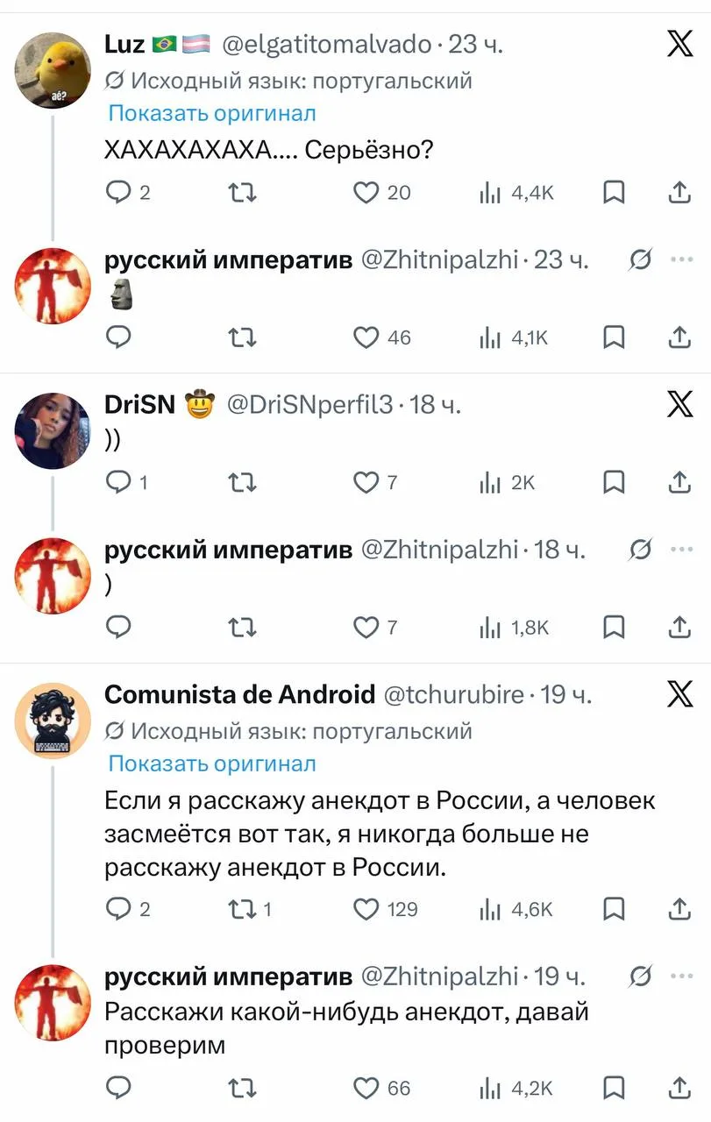Bookmark Luz's post
Viewport: 711px width, 1122px height.
615,193
